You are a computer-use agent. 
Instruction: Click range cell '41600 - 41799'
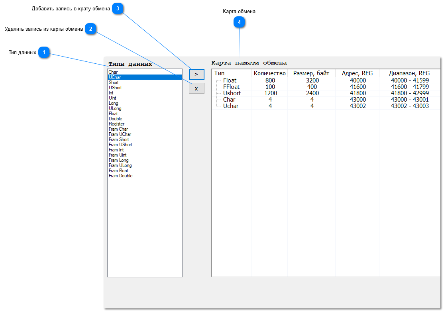point(410,87)
